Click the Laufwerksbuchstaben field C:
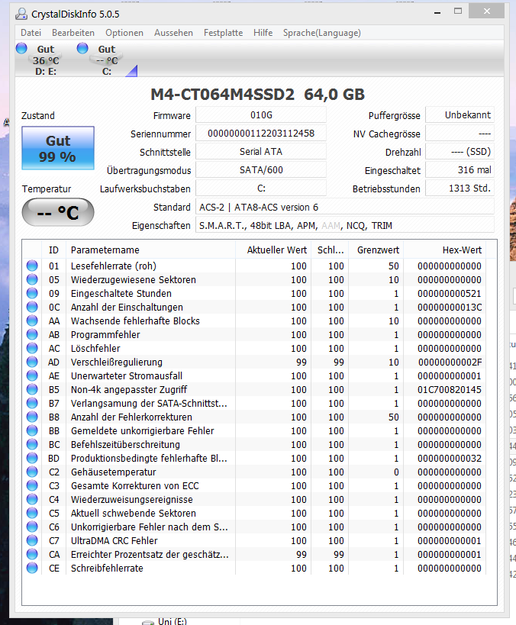Image resolution: width=516 pixels, height=625 pixels. click(261, 188)
